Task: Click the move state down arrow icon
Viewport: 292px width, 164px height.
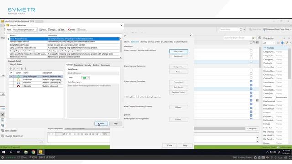Action: click(x=26, y=69)
